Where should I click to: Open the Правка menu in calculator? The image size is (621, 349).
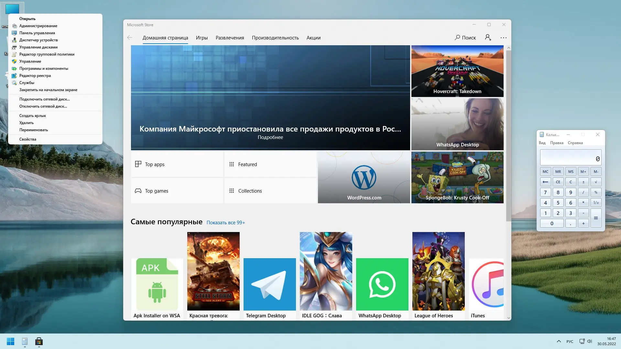(x=556, y=143)
